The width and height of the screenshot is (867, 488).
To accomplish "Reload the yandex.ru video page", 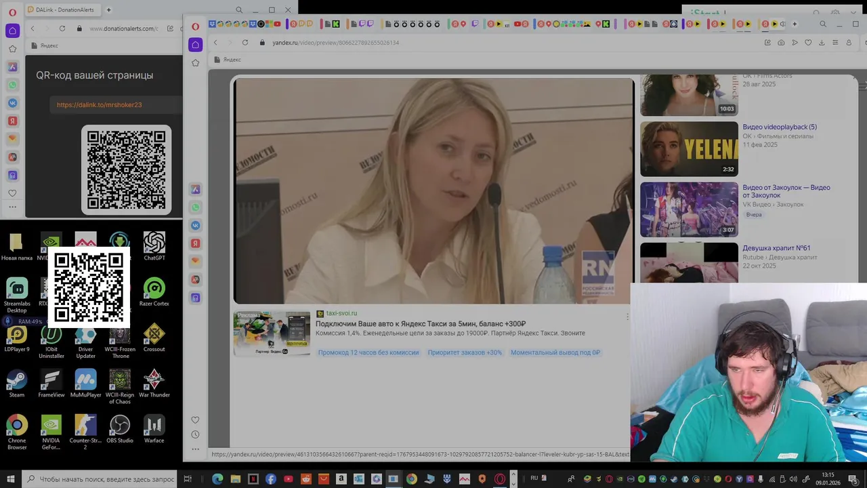I will (x=245, y=42).
